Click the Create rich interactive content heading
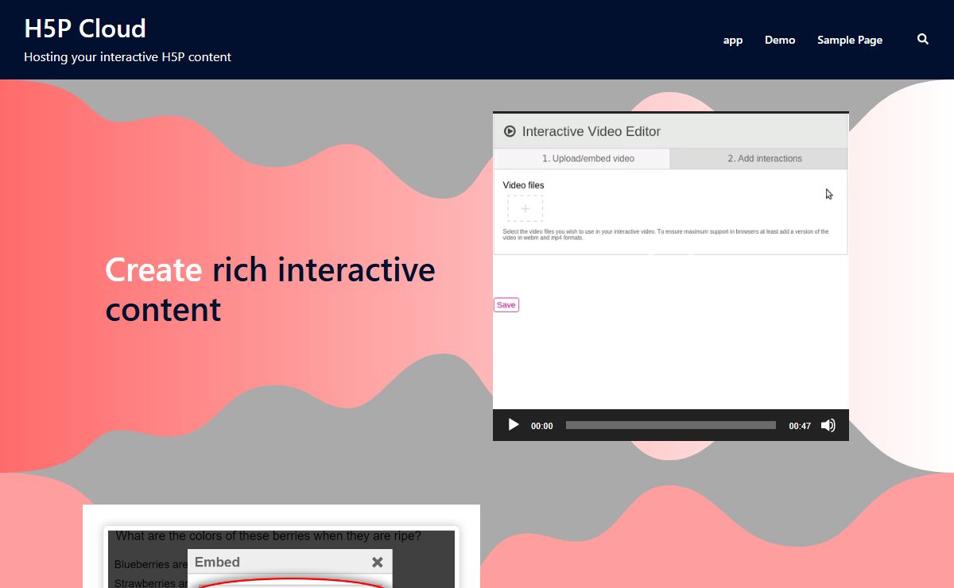This screenshot has width=954, height=588. click(x=270, y=289)
